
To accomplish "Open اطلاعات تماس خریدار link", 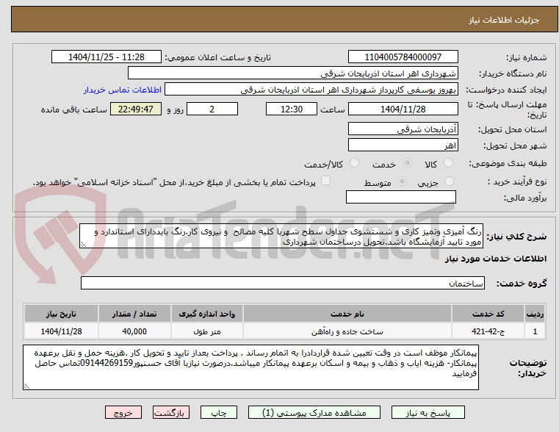I will pyautogui.click(x=123, y=90).
